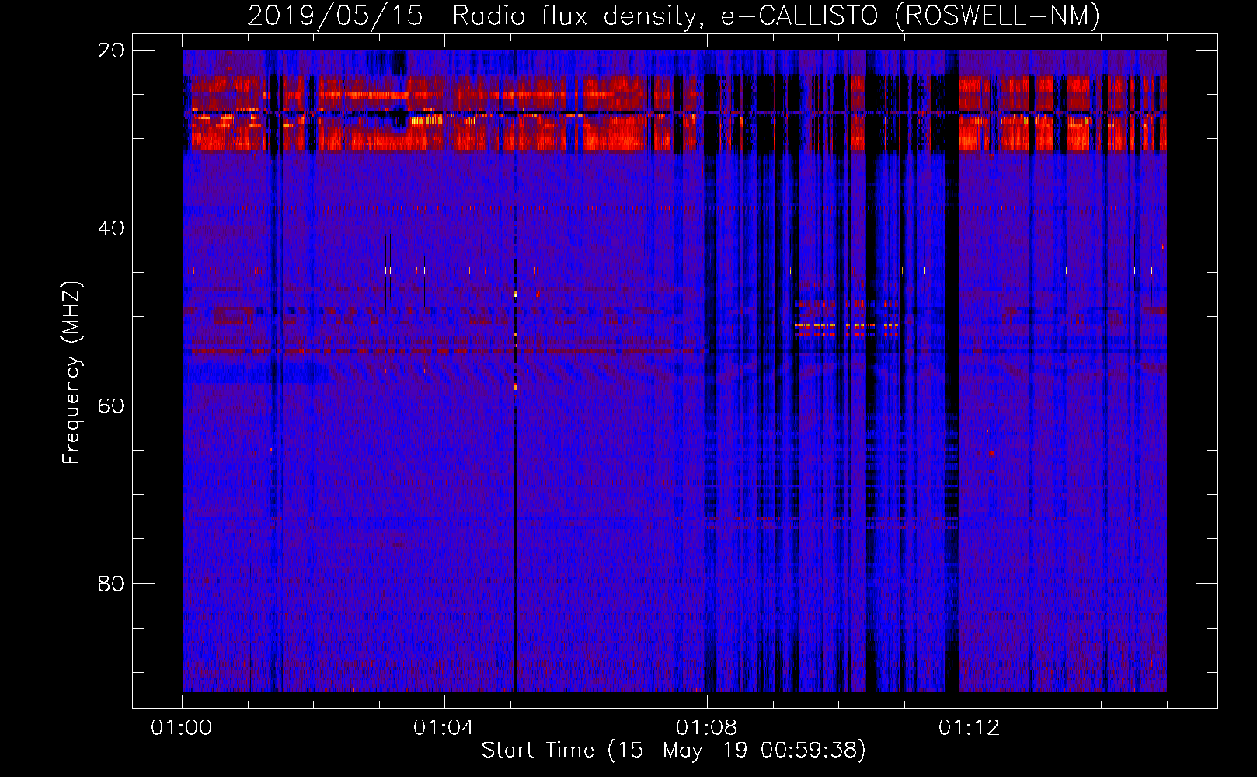Click the time tick label '01:08'

point(707,728)
